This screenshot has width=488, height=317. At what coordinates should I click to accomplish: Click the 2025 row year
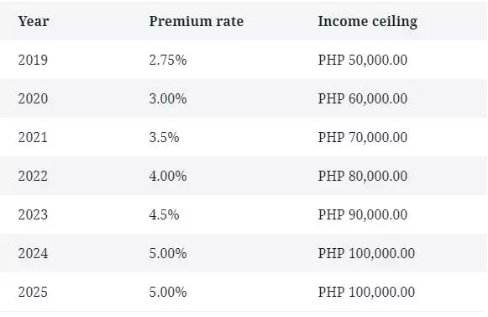pyautogui.click(x=33, y=292)
